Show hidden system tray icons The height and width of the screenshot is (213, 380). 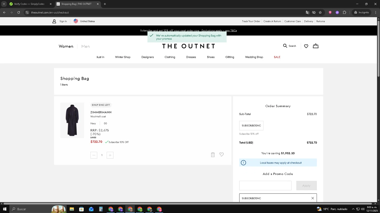pyautogui.click(x=353, y=209)
